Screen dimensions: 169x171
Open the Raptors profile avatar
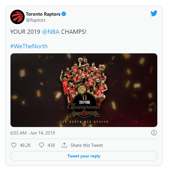tap(17, 17)
